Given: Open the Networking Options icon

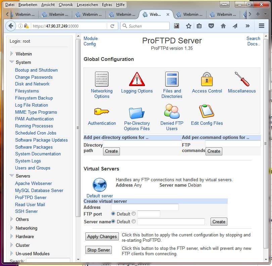Looking at the screenshot, I should (102, 79).
